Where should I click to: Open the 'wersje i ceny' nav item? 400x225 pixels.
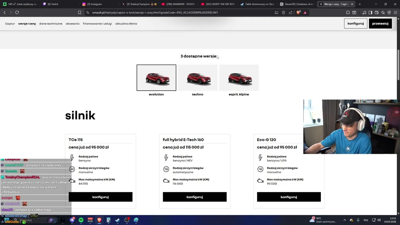tap(27, 23)
